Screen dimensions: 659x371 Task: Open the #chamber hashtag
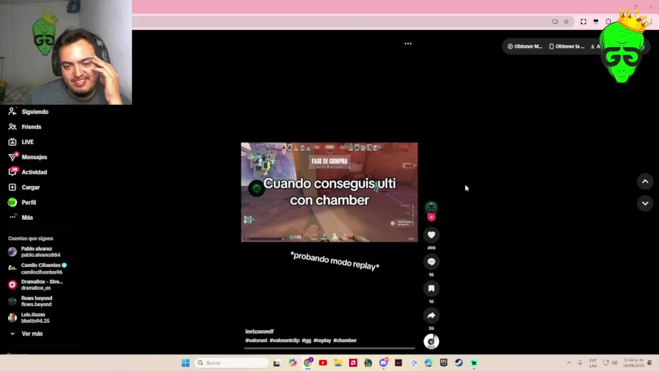point(345,341)
